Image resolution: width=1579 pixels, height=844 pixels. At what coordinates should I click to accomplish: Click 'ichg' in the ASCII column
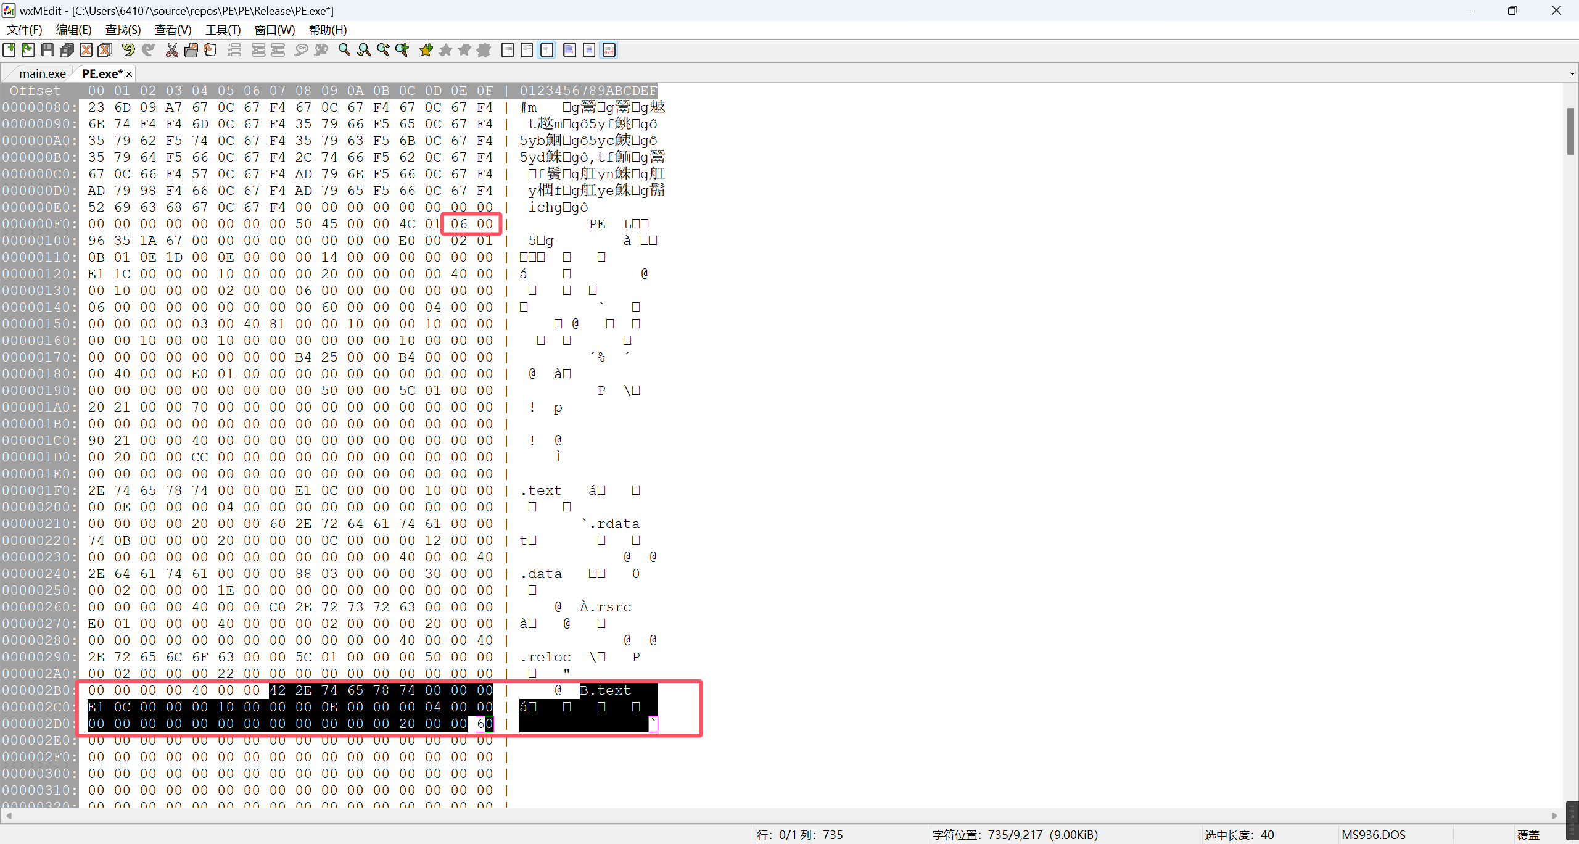click(545, 207)
